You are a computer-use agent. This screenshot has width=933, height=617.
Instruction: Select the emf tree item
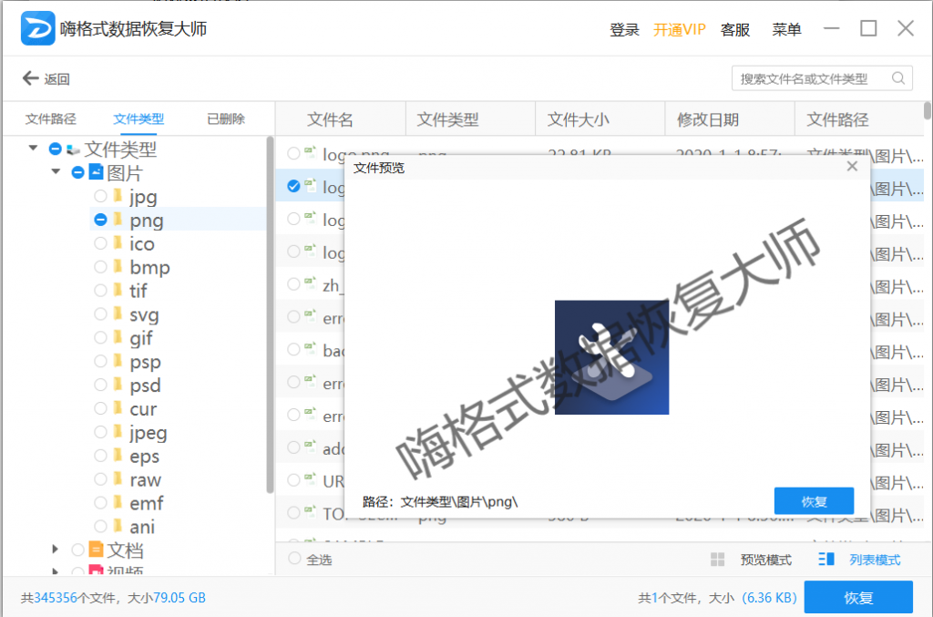(x=147, y=503)
